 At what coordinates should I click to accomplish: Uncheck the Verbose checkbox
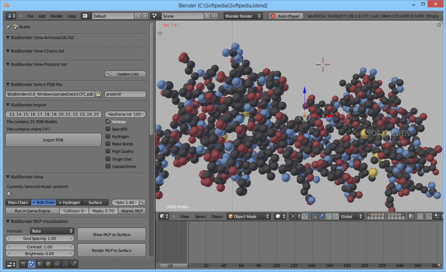(x=108, y=121)
